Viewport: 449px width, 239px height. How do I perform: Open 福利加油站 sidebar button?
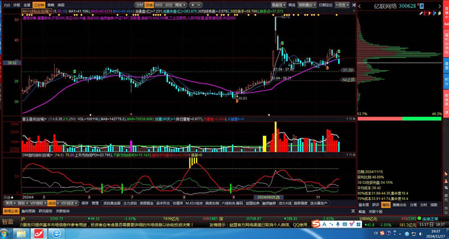(x=446, y=43)
